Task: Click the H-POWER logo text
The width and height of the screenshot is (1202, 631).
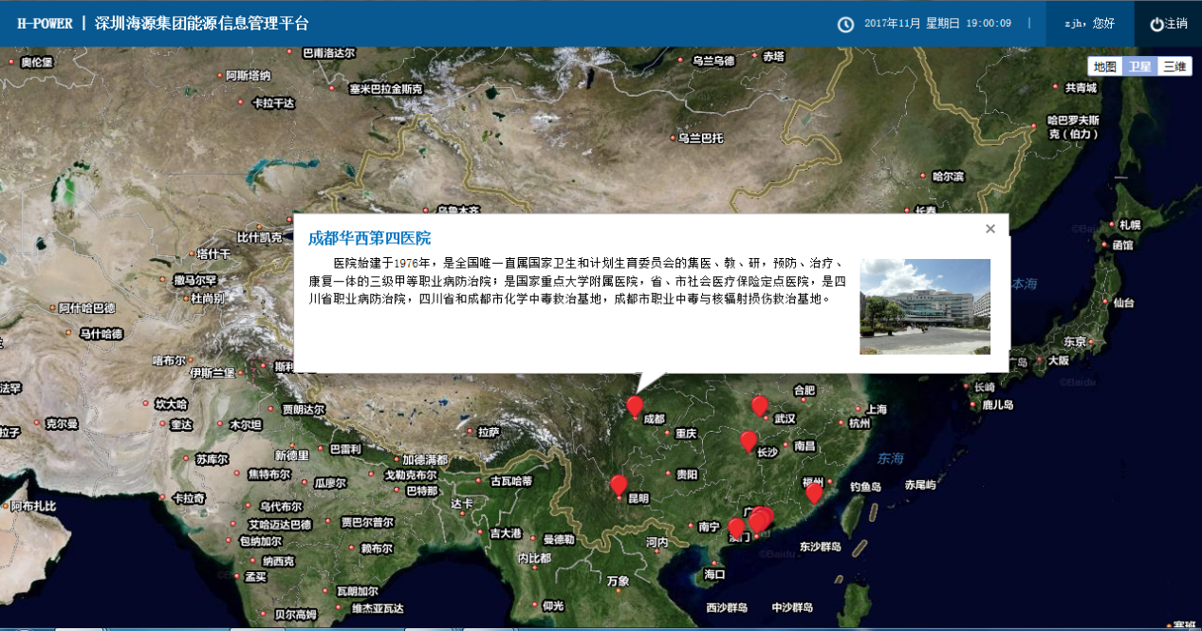Action: [45, 24]
